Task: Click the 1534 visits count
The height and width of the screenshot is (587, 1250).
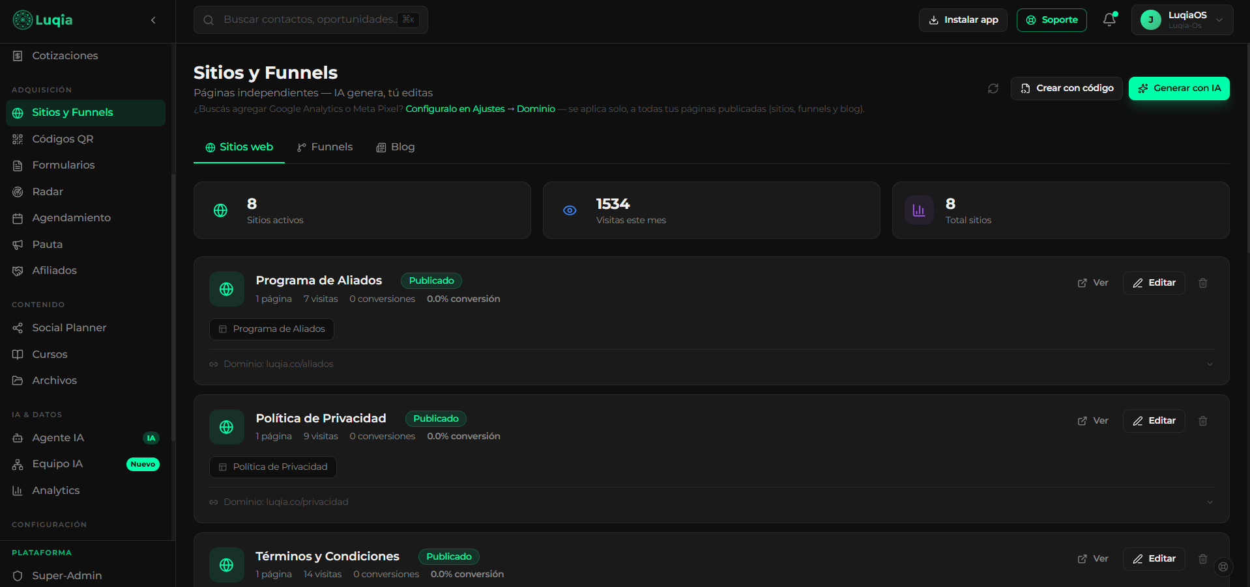Action: (613, 204)
